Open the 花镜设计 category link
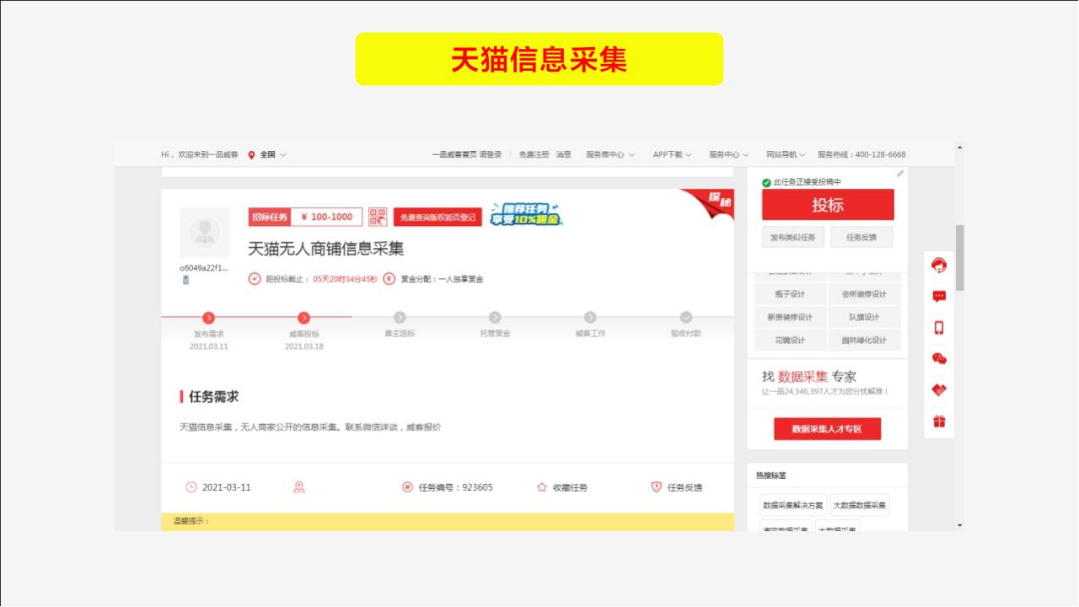Viewport: 1079px width, 607px height. [790, 340]
